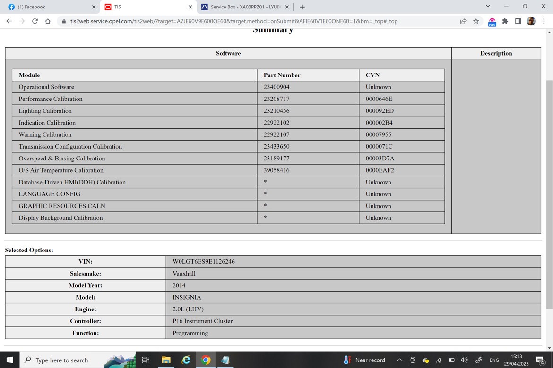553x368 pixels.
Task: Click the address bar URL
Action: (x=234, y=21)
